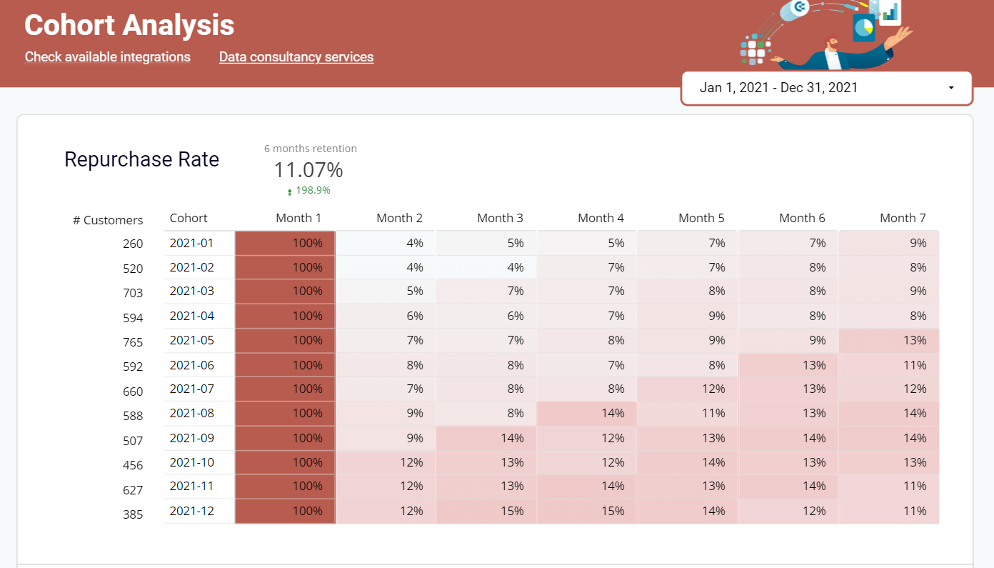Sort by the Month 7 column header
The height and width of the screenshot is (568, 994).
coord(903,218)
